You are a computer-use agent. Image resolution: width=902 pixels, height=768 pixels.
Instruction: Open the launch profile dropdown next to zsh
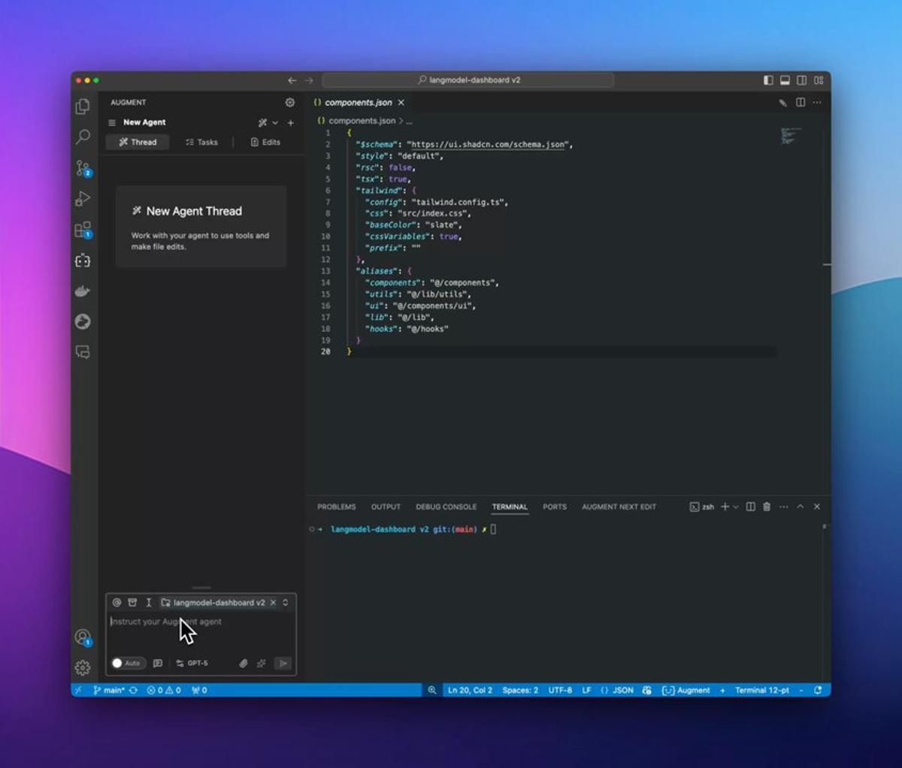(735, 507)
